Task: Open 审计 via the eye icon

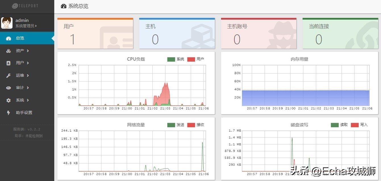Action: point(9,88)
